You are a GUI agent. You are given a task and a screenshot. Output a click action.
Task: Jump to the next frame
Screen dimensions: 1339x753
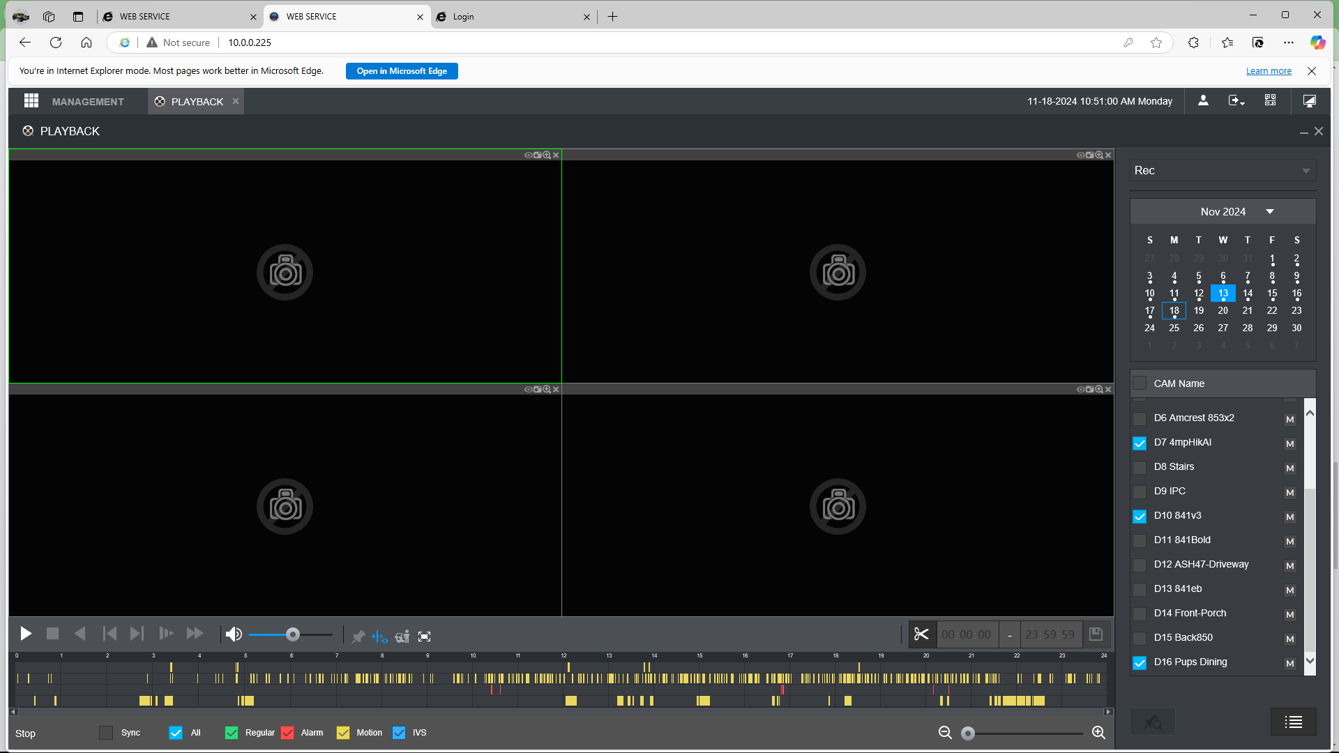click(137, 634)
